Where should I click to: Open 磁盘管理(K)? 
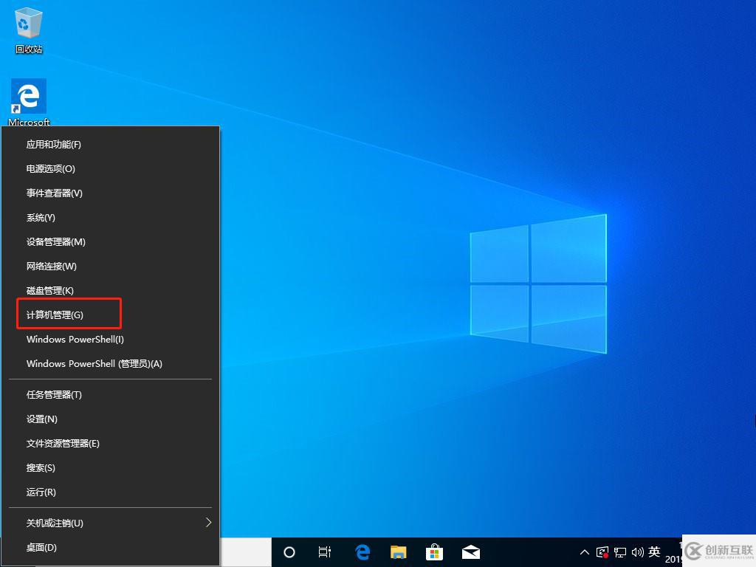coord(111,290)
